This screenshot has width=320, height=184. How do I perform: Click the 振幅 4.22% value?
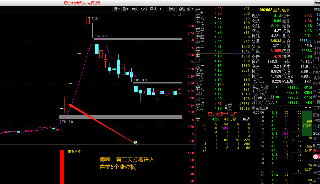(x=276, y=36)
